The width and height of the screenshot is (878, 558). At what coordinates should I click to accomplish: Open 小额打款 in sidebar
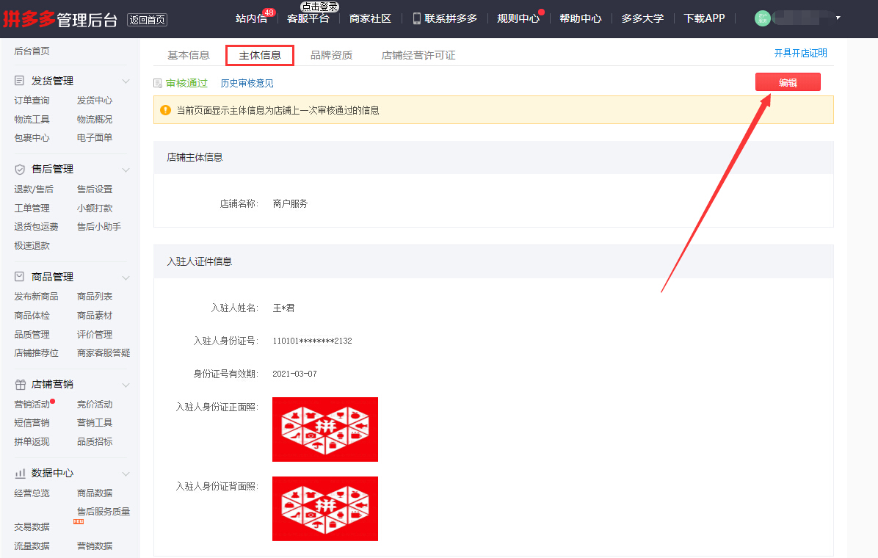tap(95, 209)
